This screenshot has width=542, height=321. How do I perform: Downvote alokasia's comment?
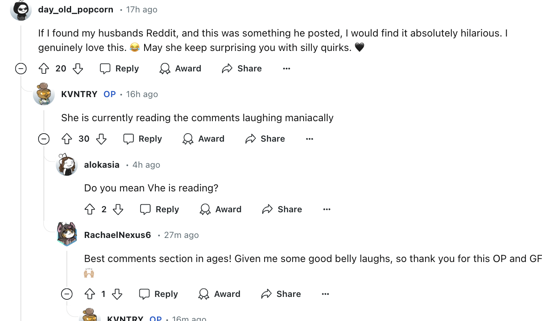[x=118, y=209]
